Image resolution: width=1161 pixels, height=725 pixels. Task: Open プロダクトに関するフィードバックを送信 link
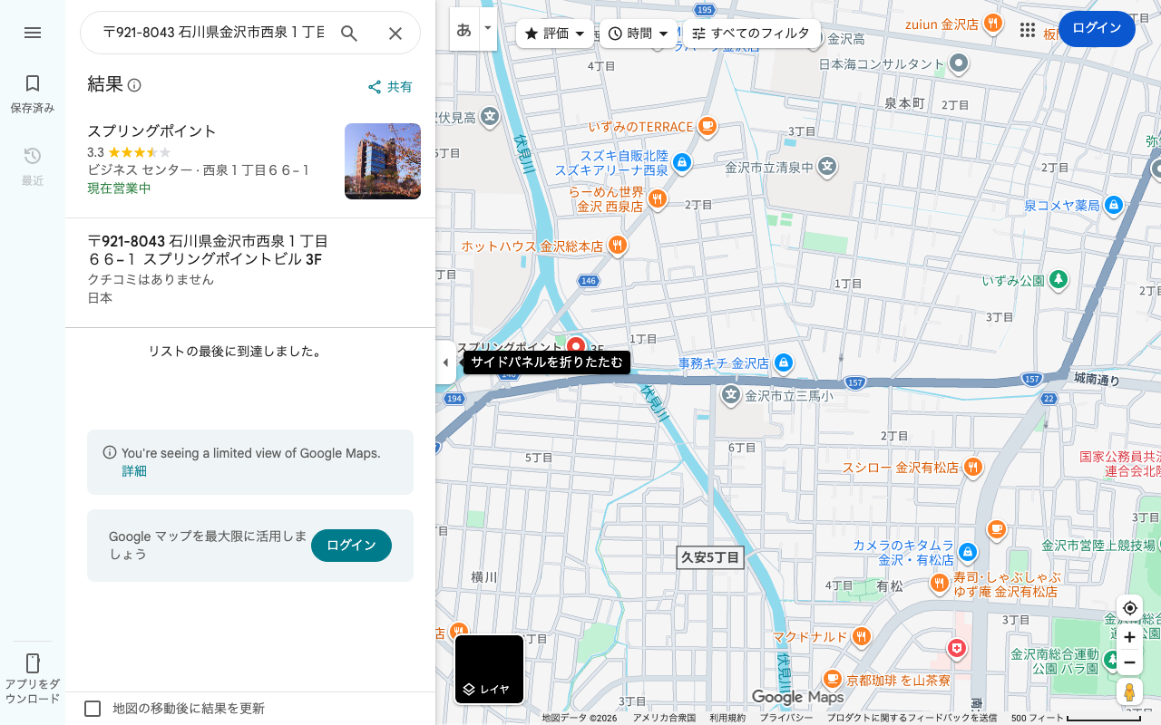pyautogui.click(x=912, y=718)
